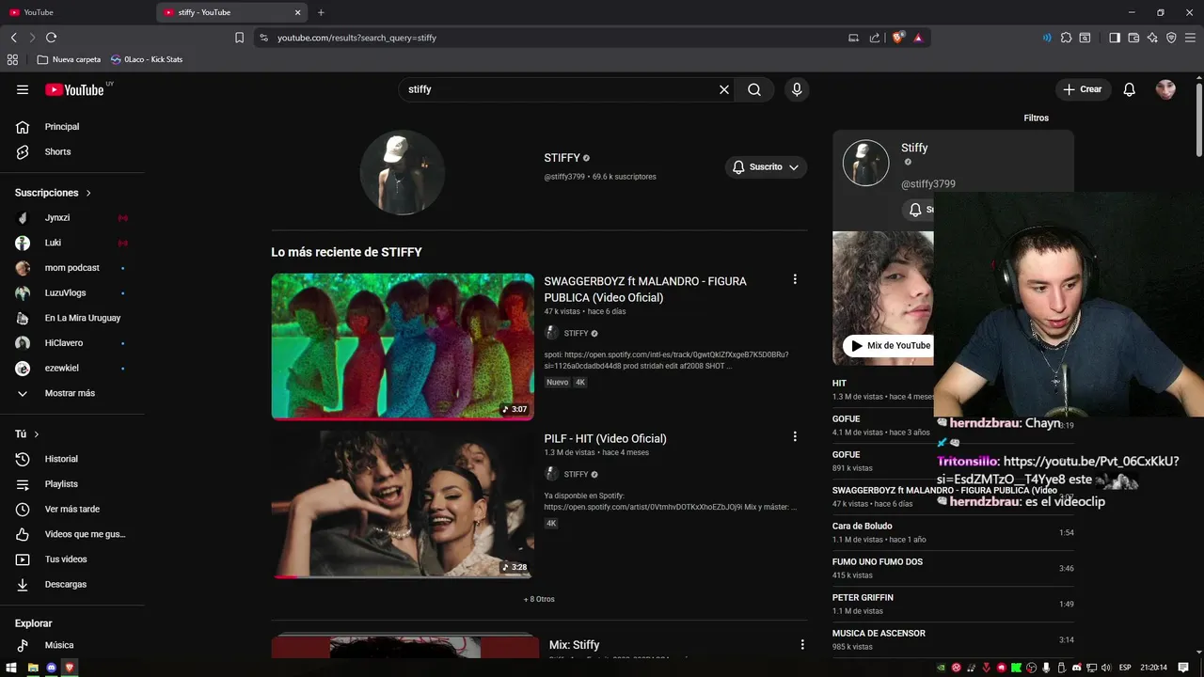Open the browser extensions puzzle icon
The height and width of the screenshot is (677, 1204).
[1066, 38]
